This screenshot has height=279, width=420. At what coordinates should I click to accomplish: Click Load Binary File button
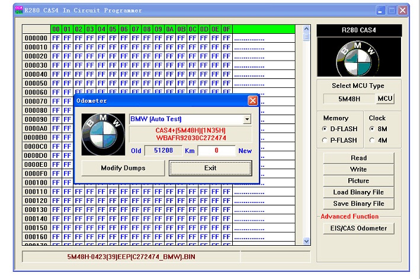pos(358,192)
